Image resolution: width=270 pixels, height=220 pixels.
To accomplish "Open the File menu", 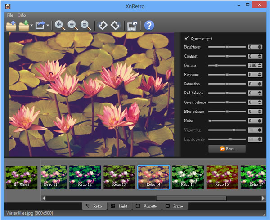I will pyautogui.click(x=10, y=15).
